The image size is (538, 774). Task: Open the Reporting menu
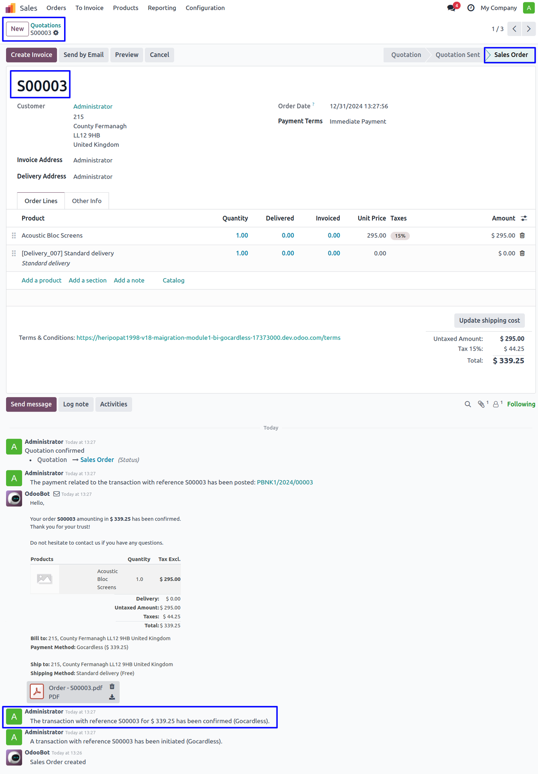(x=162, y=8)
